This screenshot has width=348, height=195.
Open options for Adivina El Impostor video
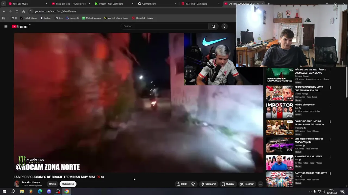[x=330, y=105]
